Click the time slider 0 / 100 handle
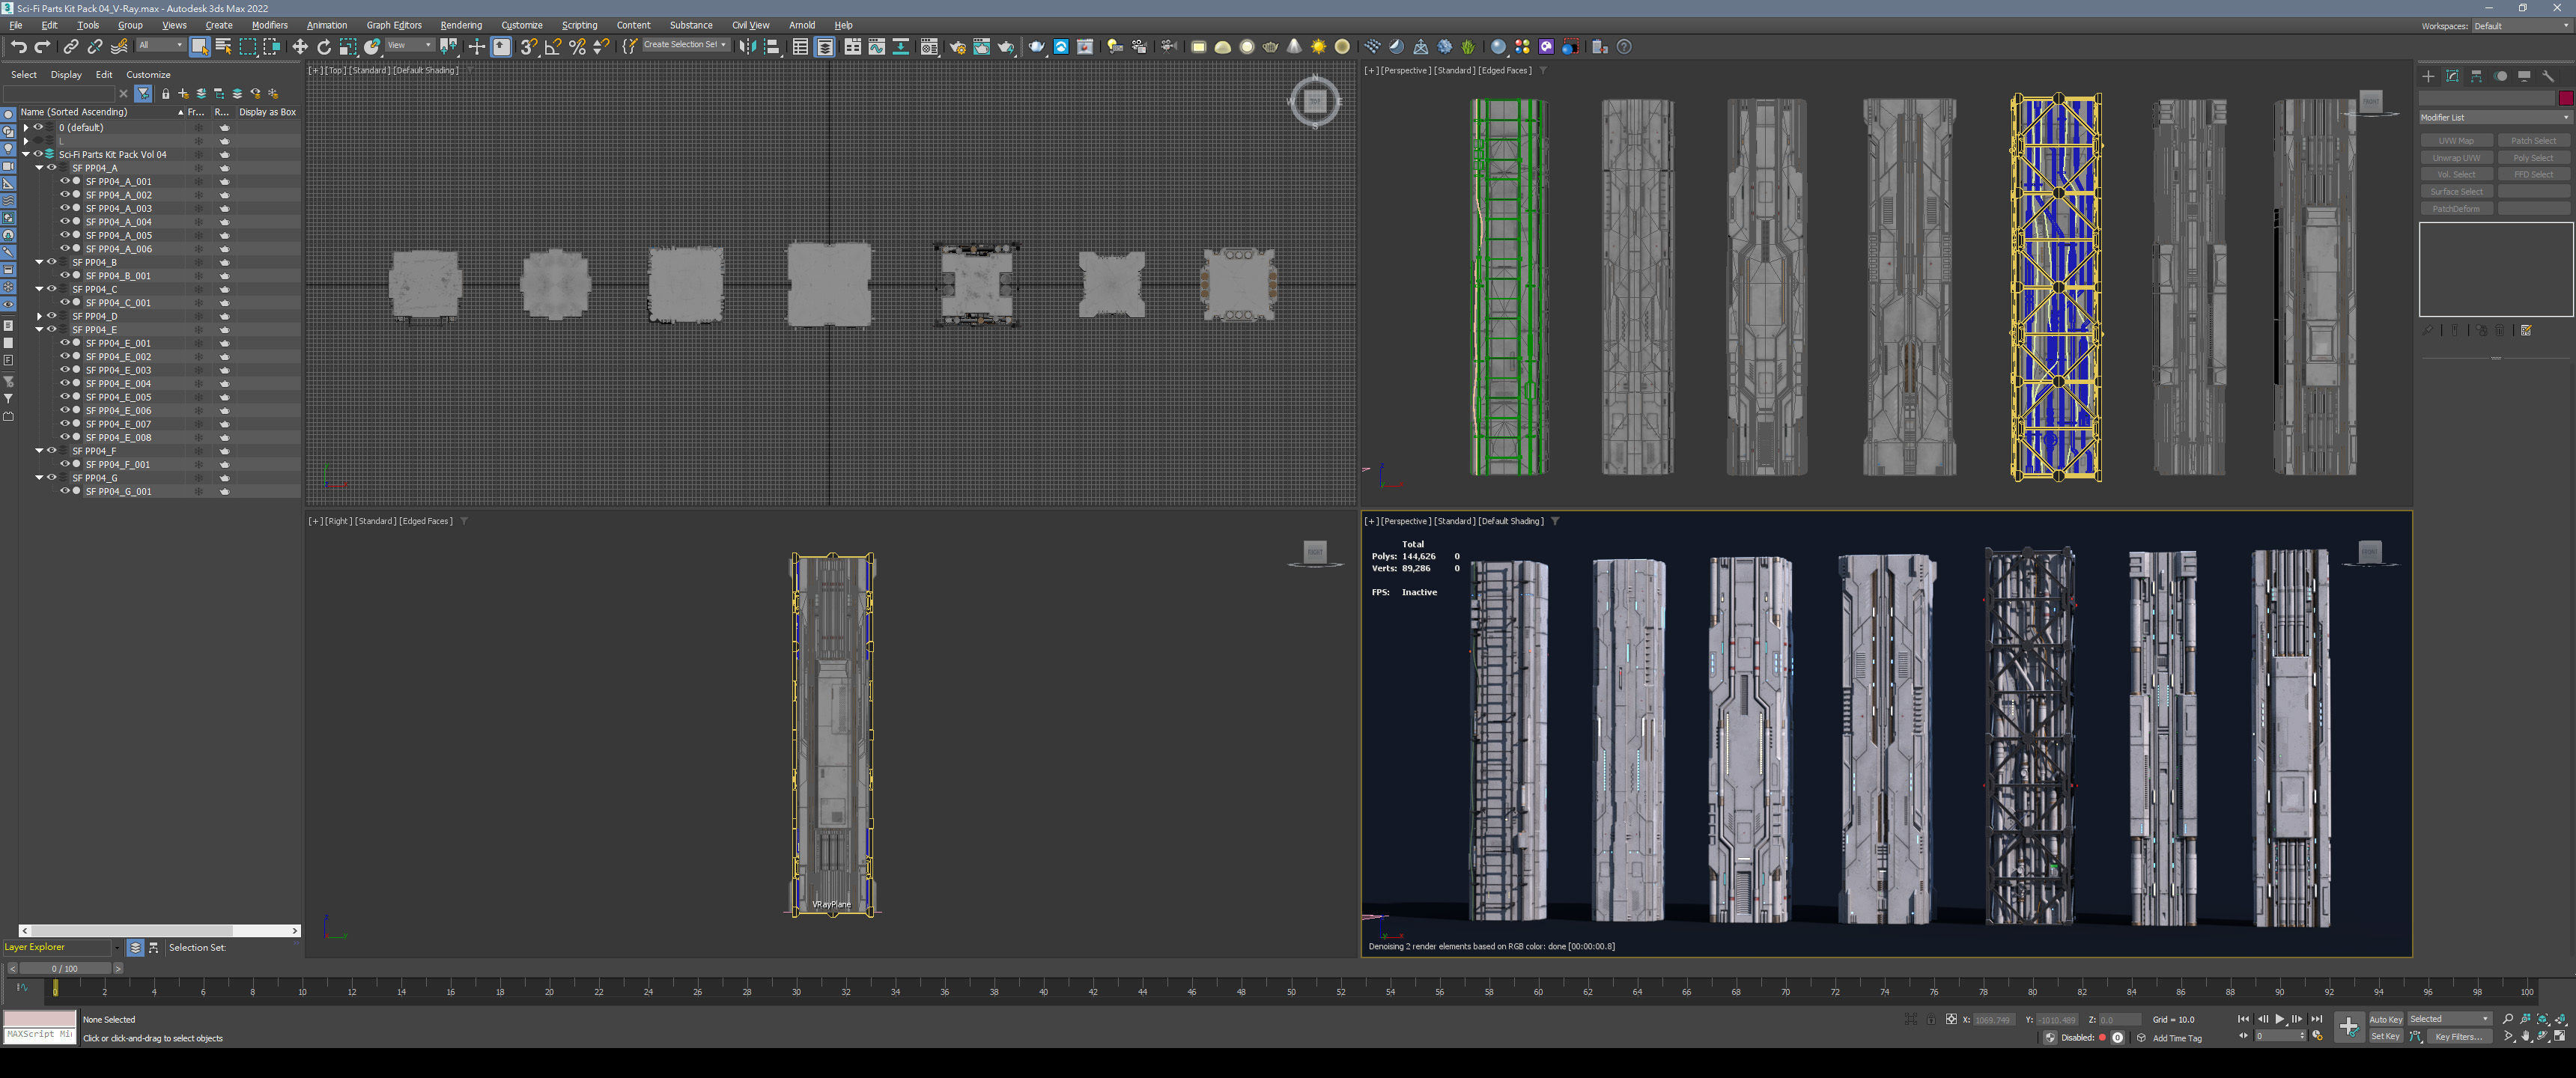Image resolution: width=2576 pixels, height=1078 pixels. pos(64,968)
